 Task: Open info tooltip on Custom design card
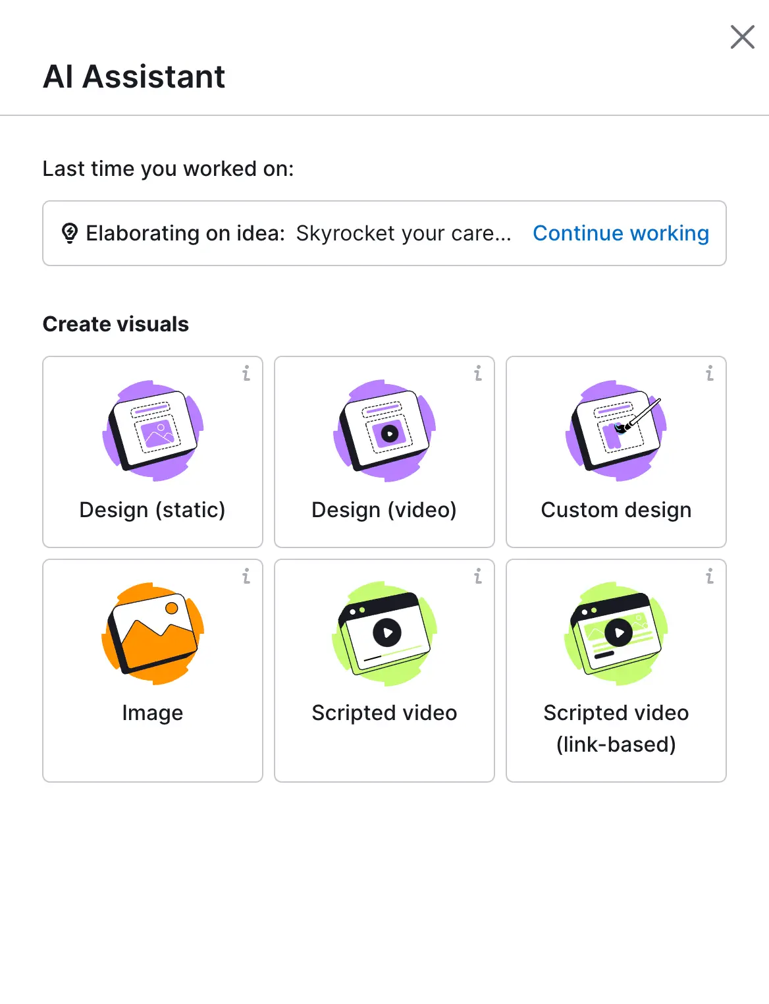tap(710, 374)
